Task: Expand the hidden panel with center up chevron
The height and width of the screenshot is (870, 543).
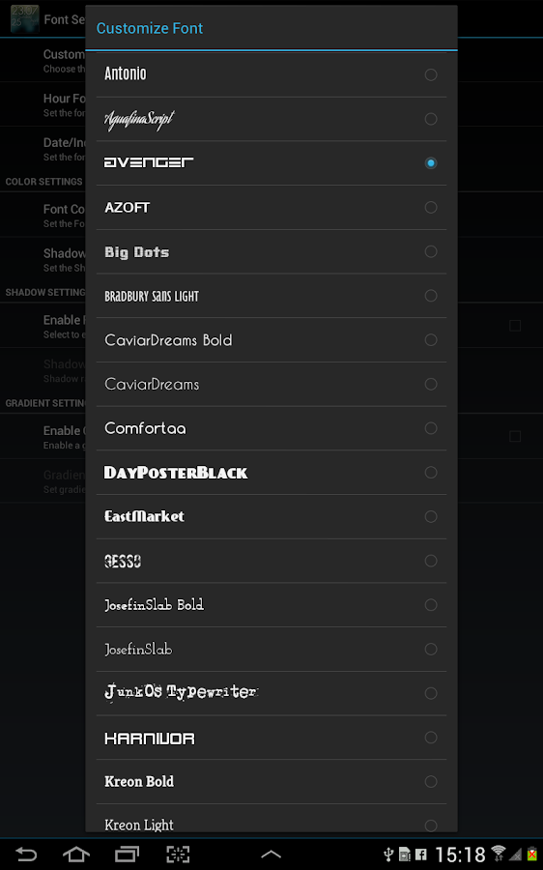Action: [x=271, y=855]
